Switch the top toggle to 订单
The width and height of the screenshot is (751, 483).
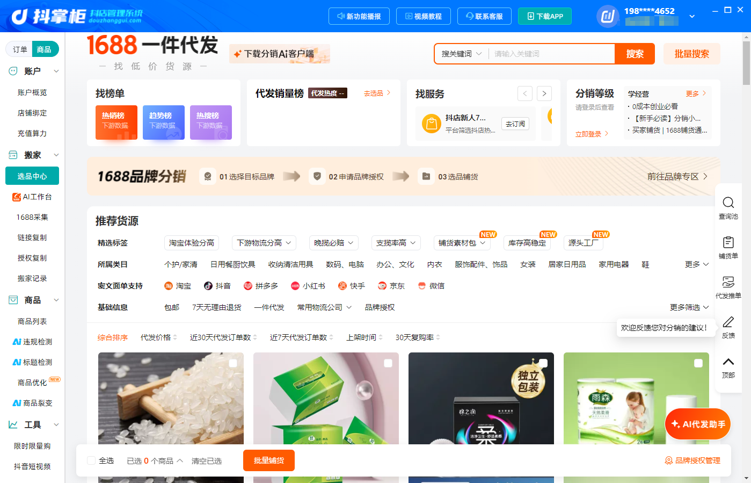pyautogui.click(x=20, y=49)
